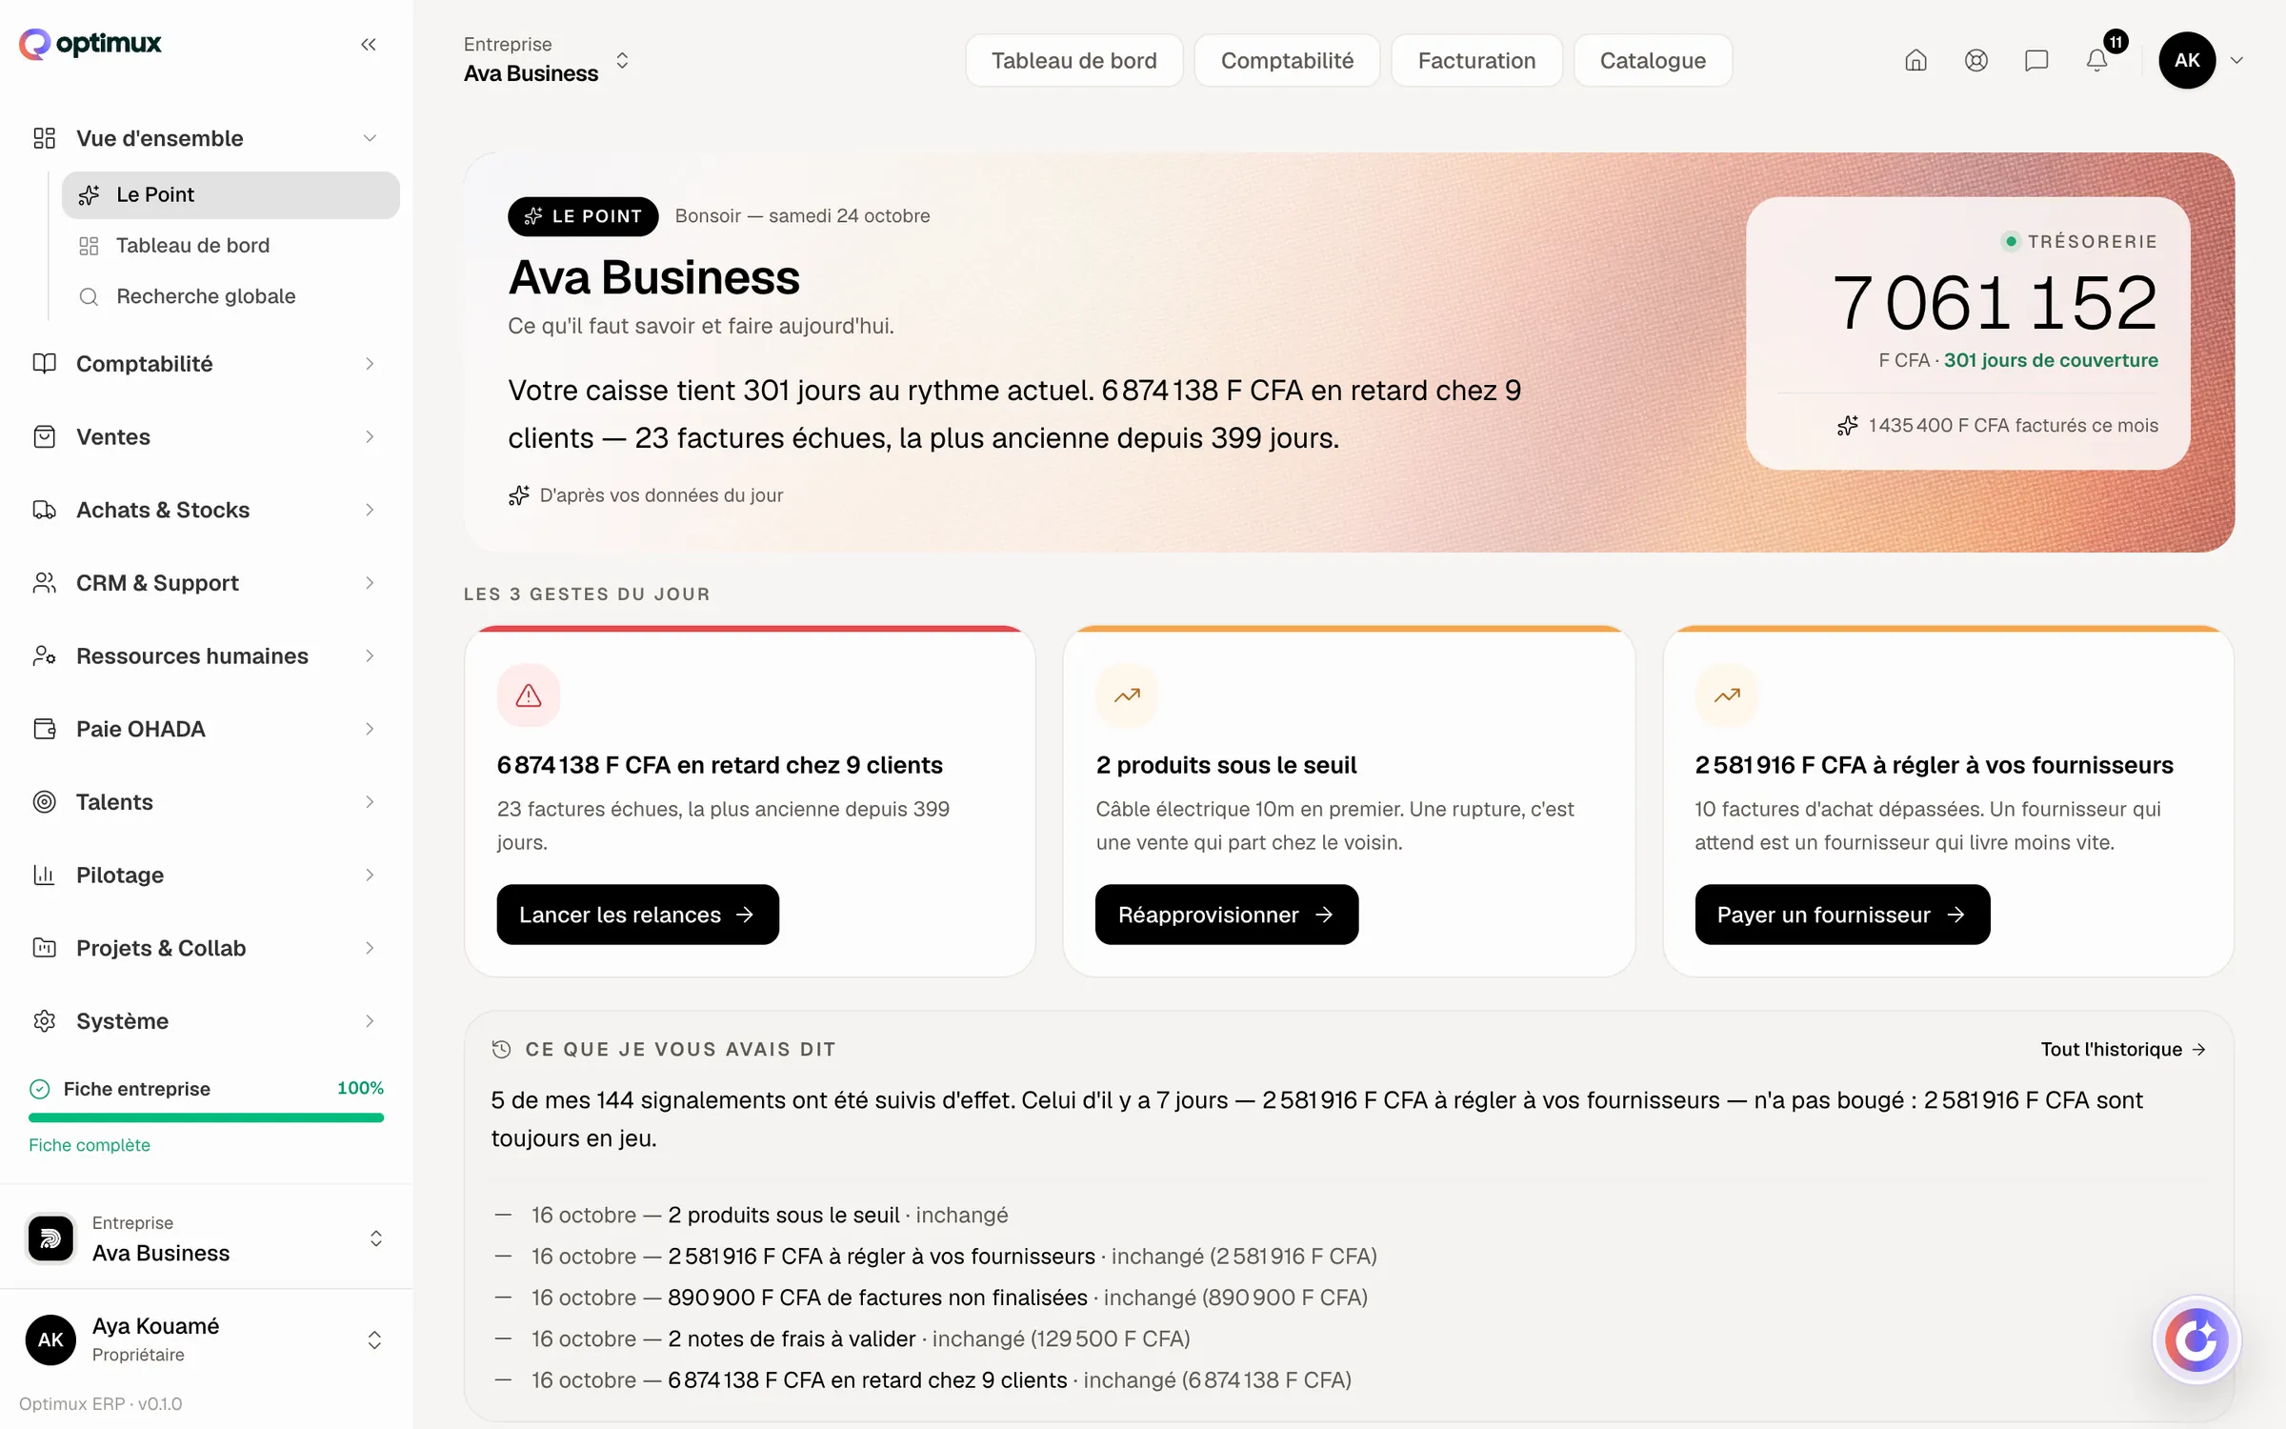This screenshot has height=1429, width=2286.
Task: Click the Système gear icon
Action: 44,1021
